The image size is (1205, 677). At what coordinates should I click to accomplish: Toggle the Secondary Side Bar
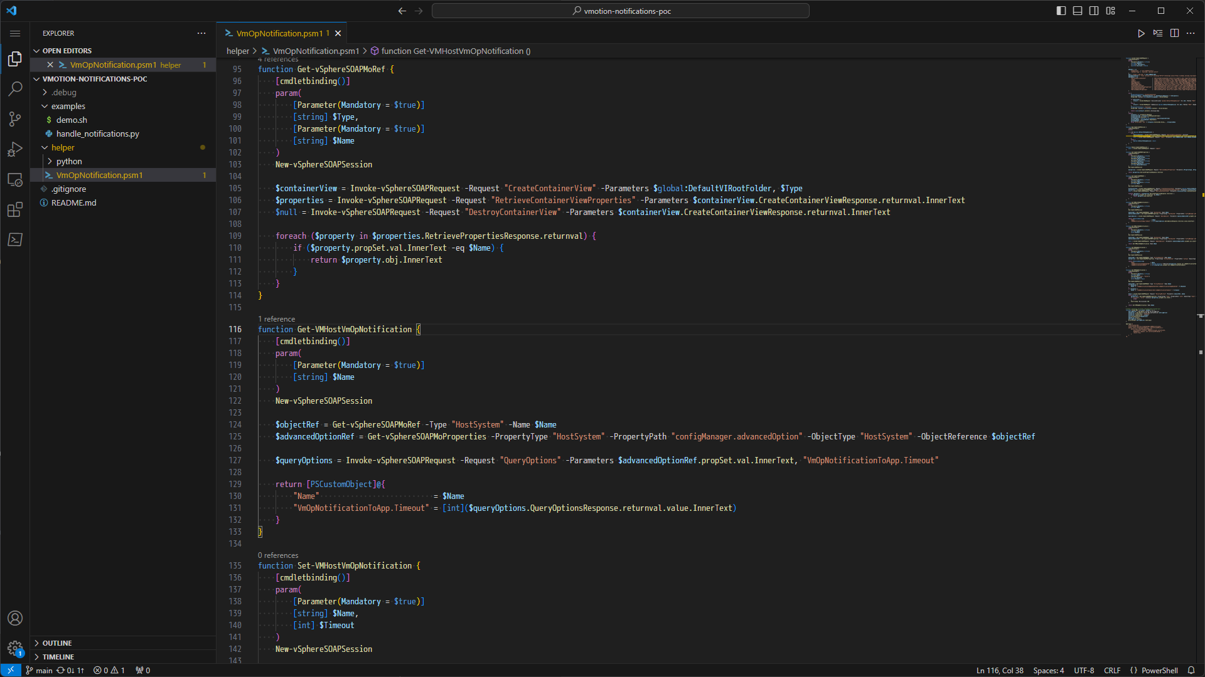(1093, 11)
